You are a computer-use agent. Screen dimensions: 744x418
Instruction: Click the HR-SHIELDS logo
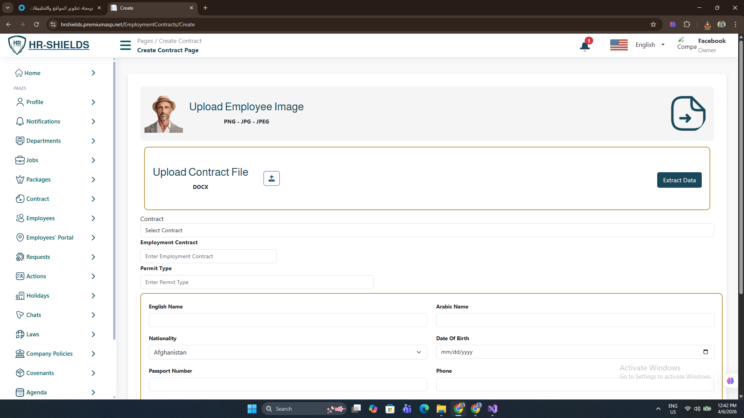point(49,45)
